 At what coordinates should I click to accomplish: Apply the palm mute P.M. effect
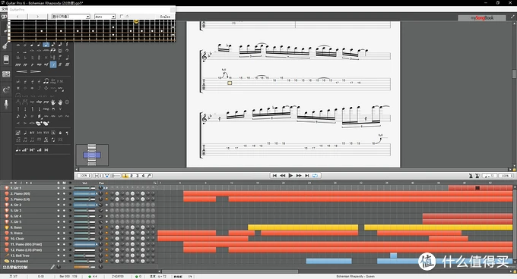(60, 81)
